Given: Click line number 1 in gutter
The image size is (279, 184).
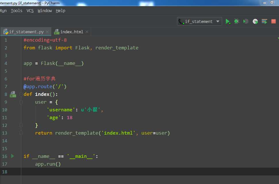Looking at the screenshot, I should [x=6, y=40].
